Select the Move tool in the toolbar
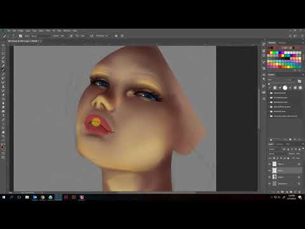305x229 pixels. pyautogui.click(x=3, y=45)
